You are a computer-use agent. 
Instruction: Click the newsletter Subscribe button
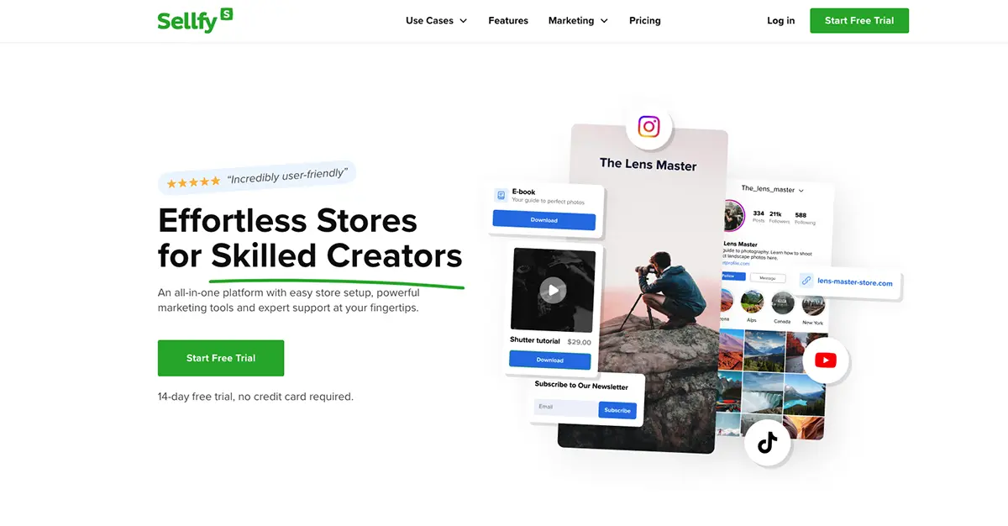(617, 410)
